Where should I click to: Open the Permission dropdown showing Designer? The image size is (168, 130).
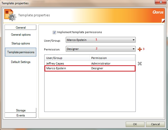click(100, 49)
